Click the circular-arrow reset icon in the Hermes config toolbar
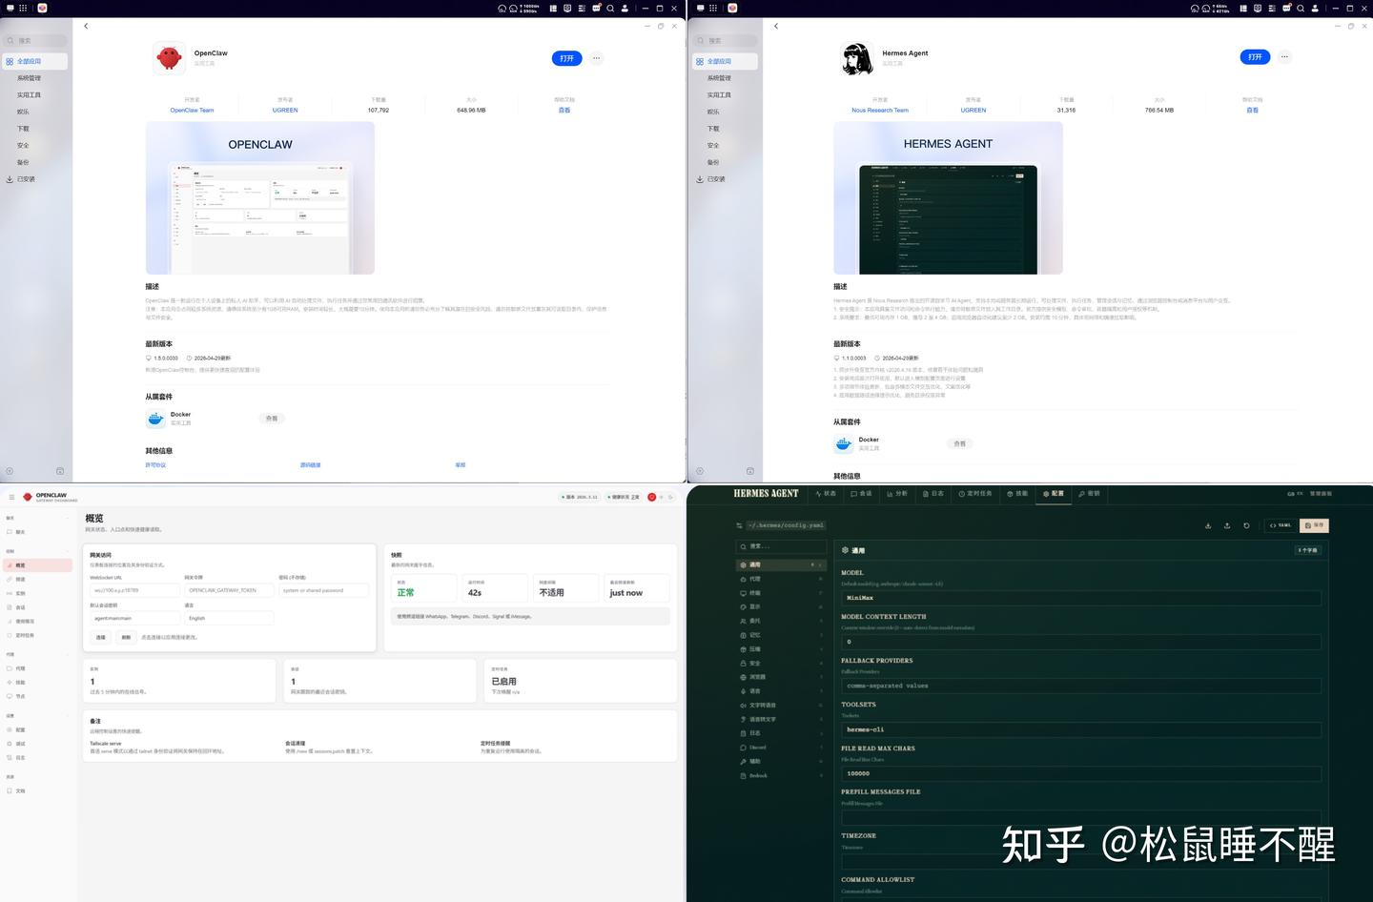This screenshot has height=902, width=1373. pos(1246,525)
